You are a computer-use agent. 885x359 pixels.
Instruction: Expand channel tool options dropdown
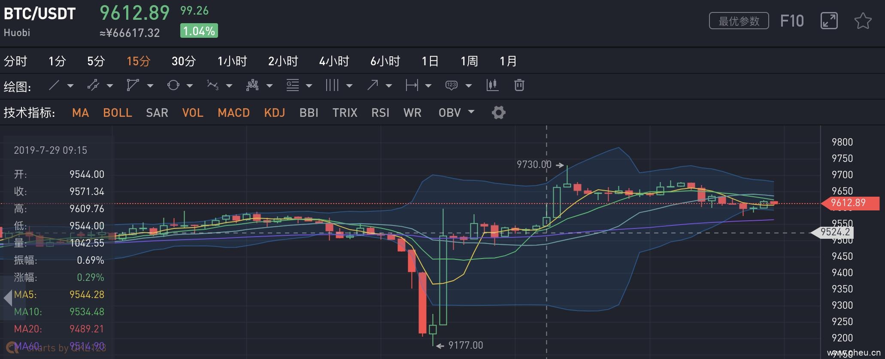[110, 86]
